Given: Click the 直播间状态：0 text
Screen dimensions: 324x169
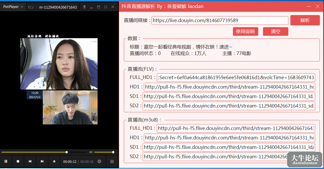Looking at the screenshot, I should pos(145,53).
